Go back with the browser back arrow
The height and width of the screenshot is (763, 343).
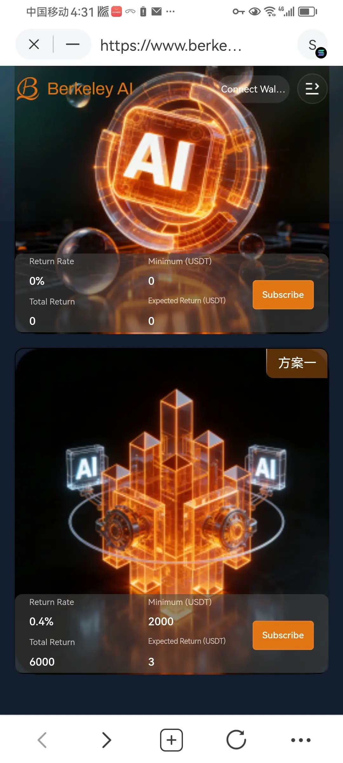[x=42, y=740]
